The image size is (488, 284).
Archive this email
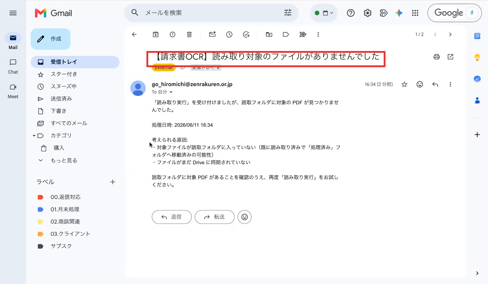pyautogui.click(x=156, y=35)
